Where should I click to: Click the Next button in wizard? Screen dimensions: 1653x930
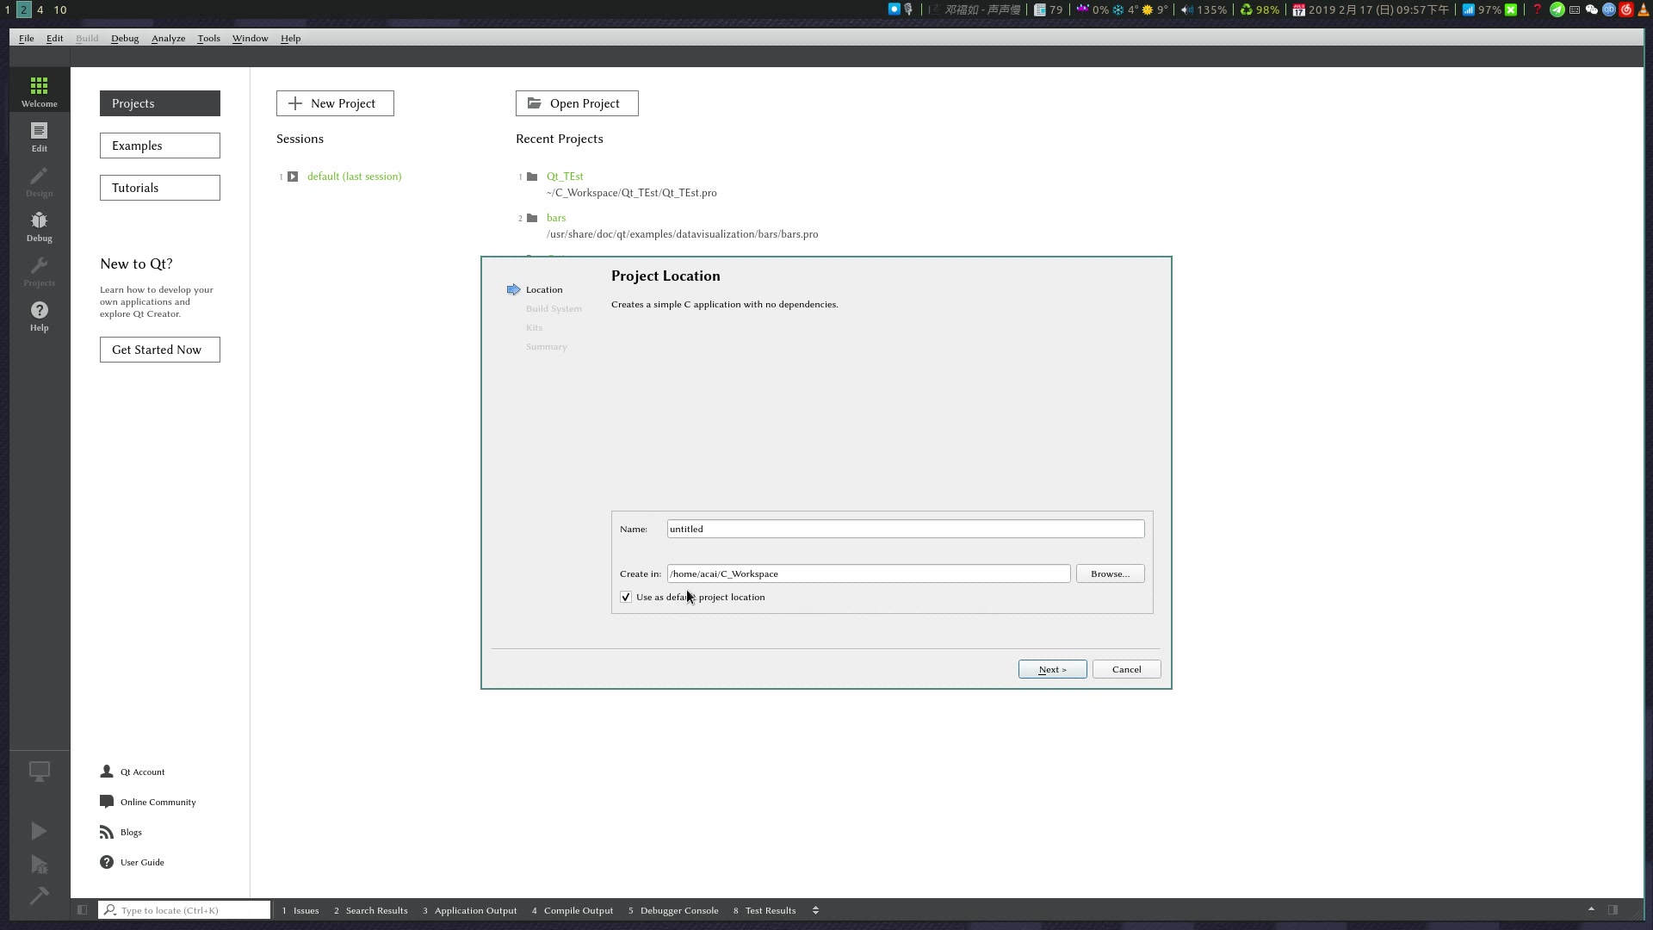pos(1052,669)
